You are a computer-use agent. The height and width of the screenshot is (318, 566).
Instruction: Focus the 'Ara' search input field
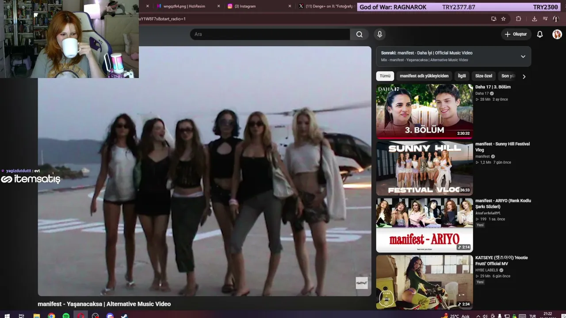270,34
